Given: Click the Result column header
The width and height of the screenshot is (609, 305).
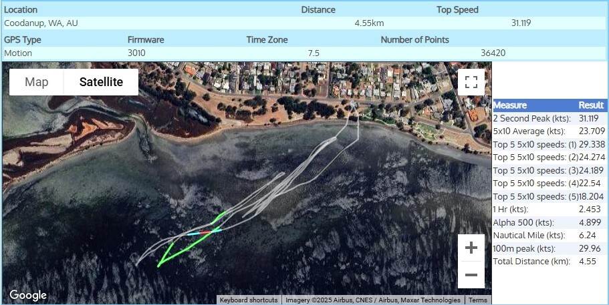Looking at the screenshot, I should 591,105.
